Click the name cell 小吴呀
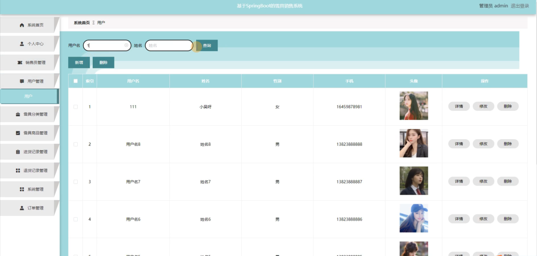The height and width of the screenshot is (256, 537). [x=205, y=107]
